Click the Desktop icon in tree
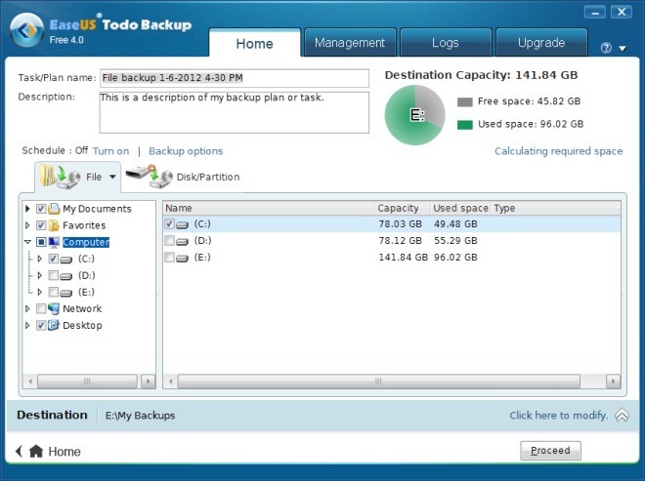The width and height of the screenshot is (645, 481). click(54, 325)
